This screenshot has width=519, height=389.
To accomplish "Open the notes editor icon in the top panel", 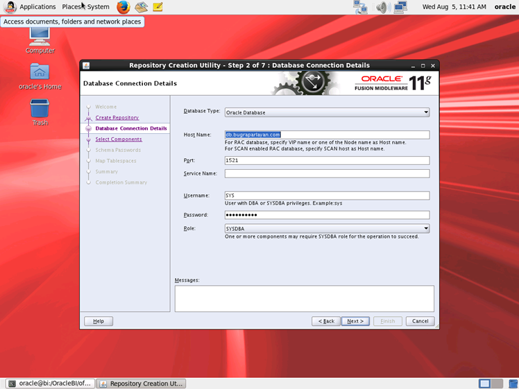I will tap(158, 7).
